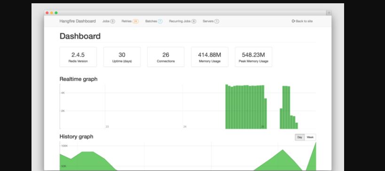Click the Back to site arrow icon
The image size is (385, 171).
293,21
